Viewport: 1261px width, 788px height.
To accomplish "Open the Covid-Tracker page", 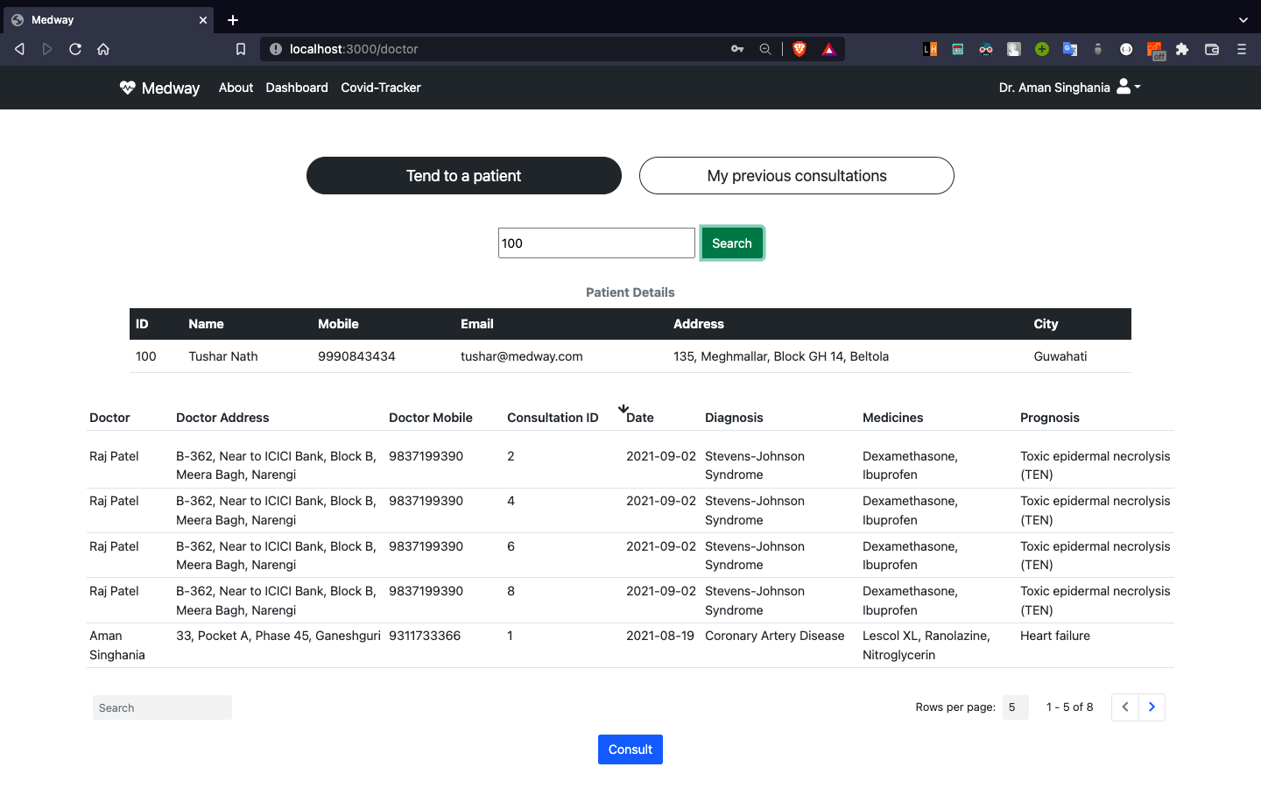I will 380,88.
